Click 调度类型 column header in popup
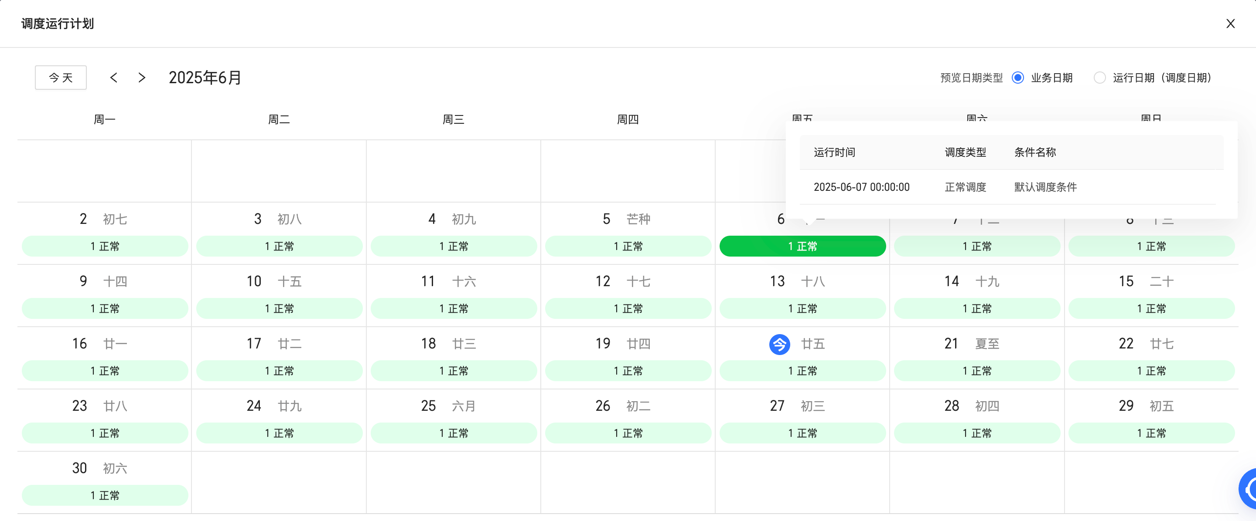 pos(965,152)
